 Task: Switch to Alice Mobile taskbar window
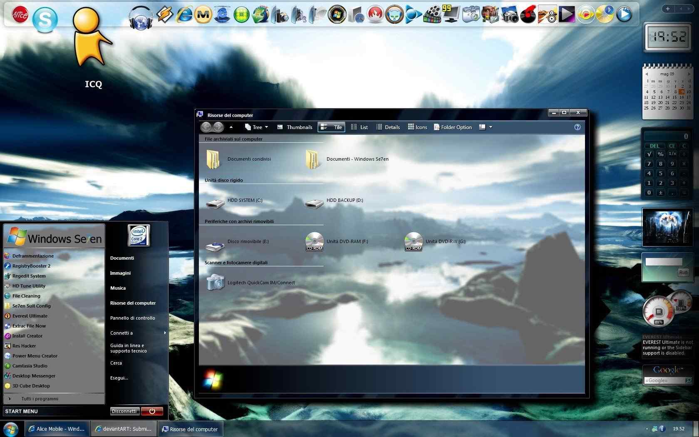(x=57, y=429)
